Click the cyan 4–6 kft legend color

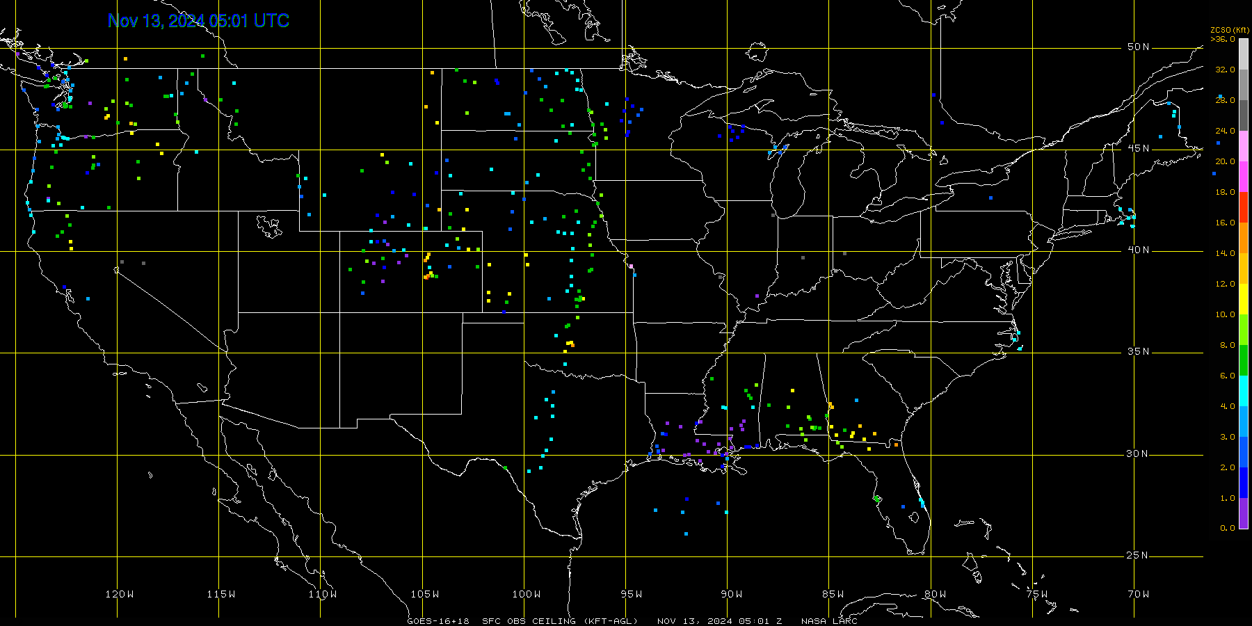pos(1244,391)
